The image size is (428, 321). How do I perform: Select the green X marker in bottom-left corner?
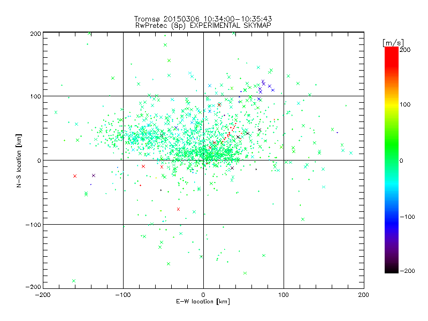coord(74,281)
